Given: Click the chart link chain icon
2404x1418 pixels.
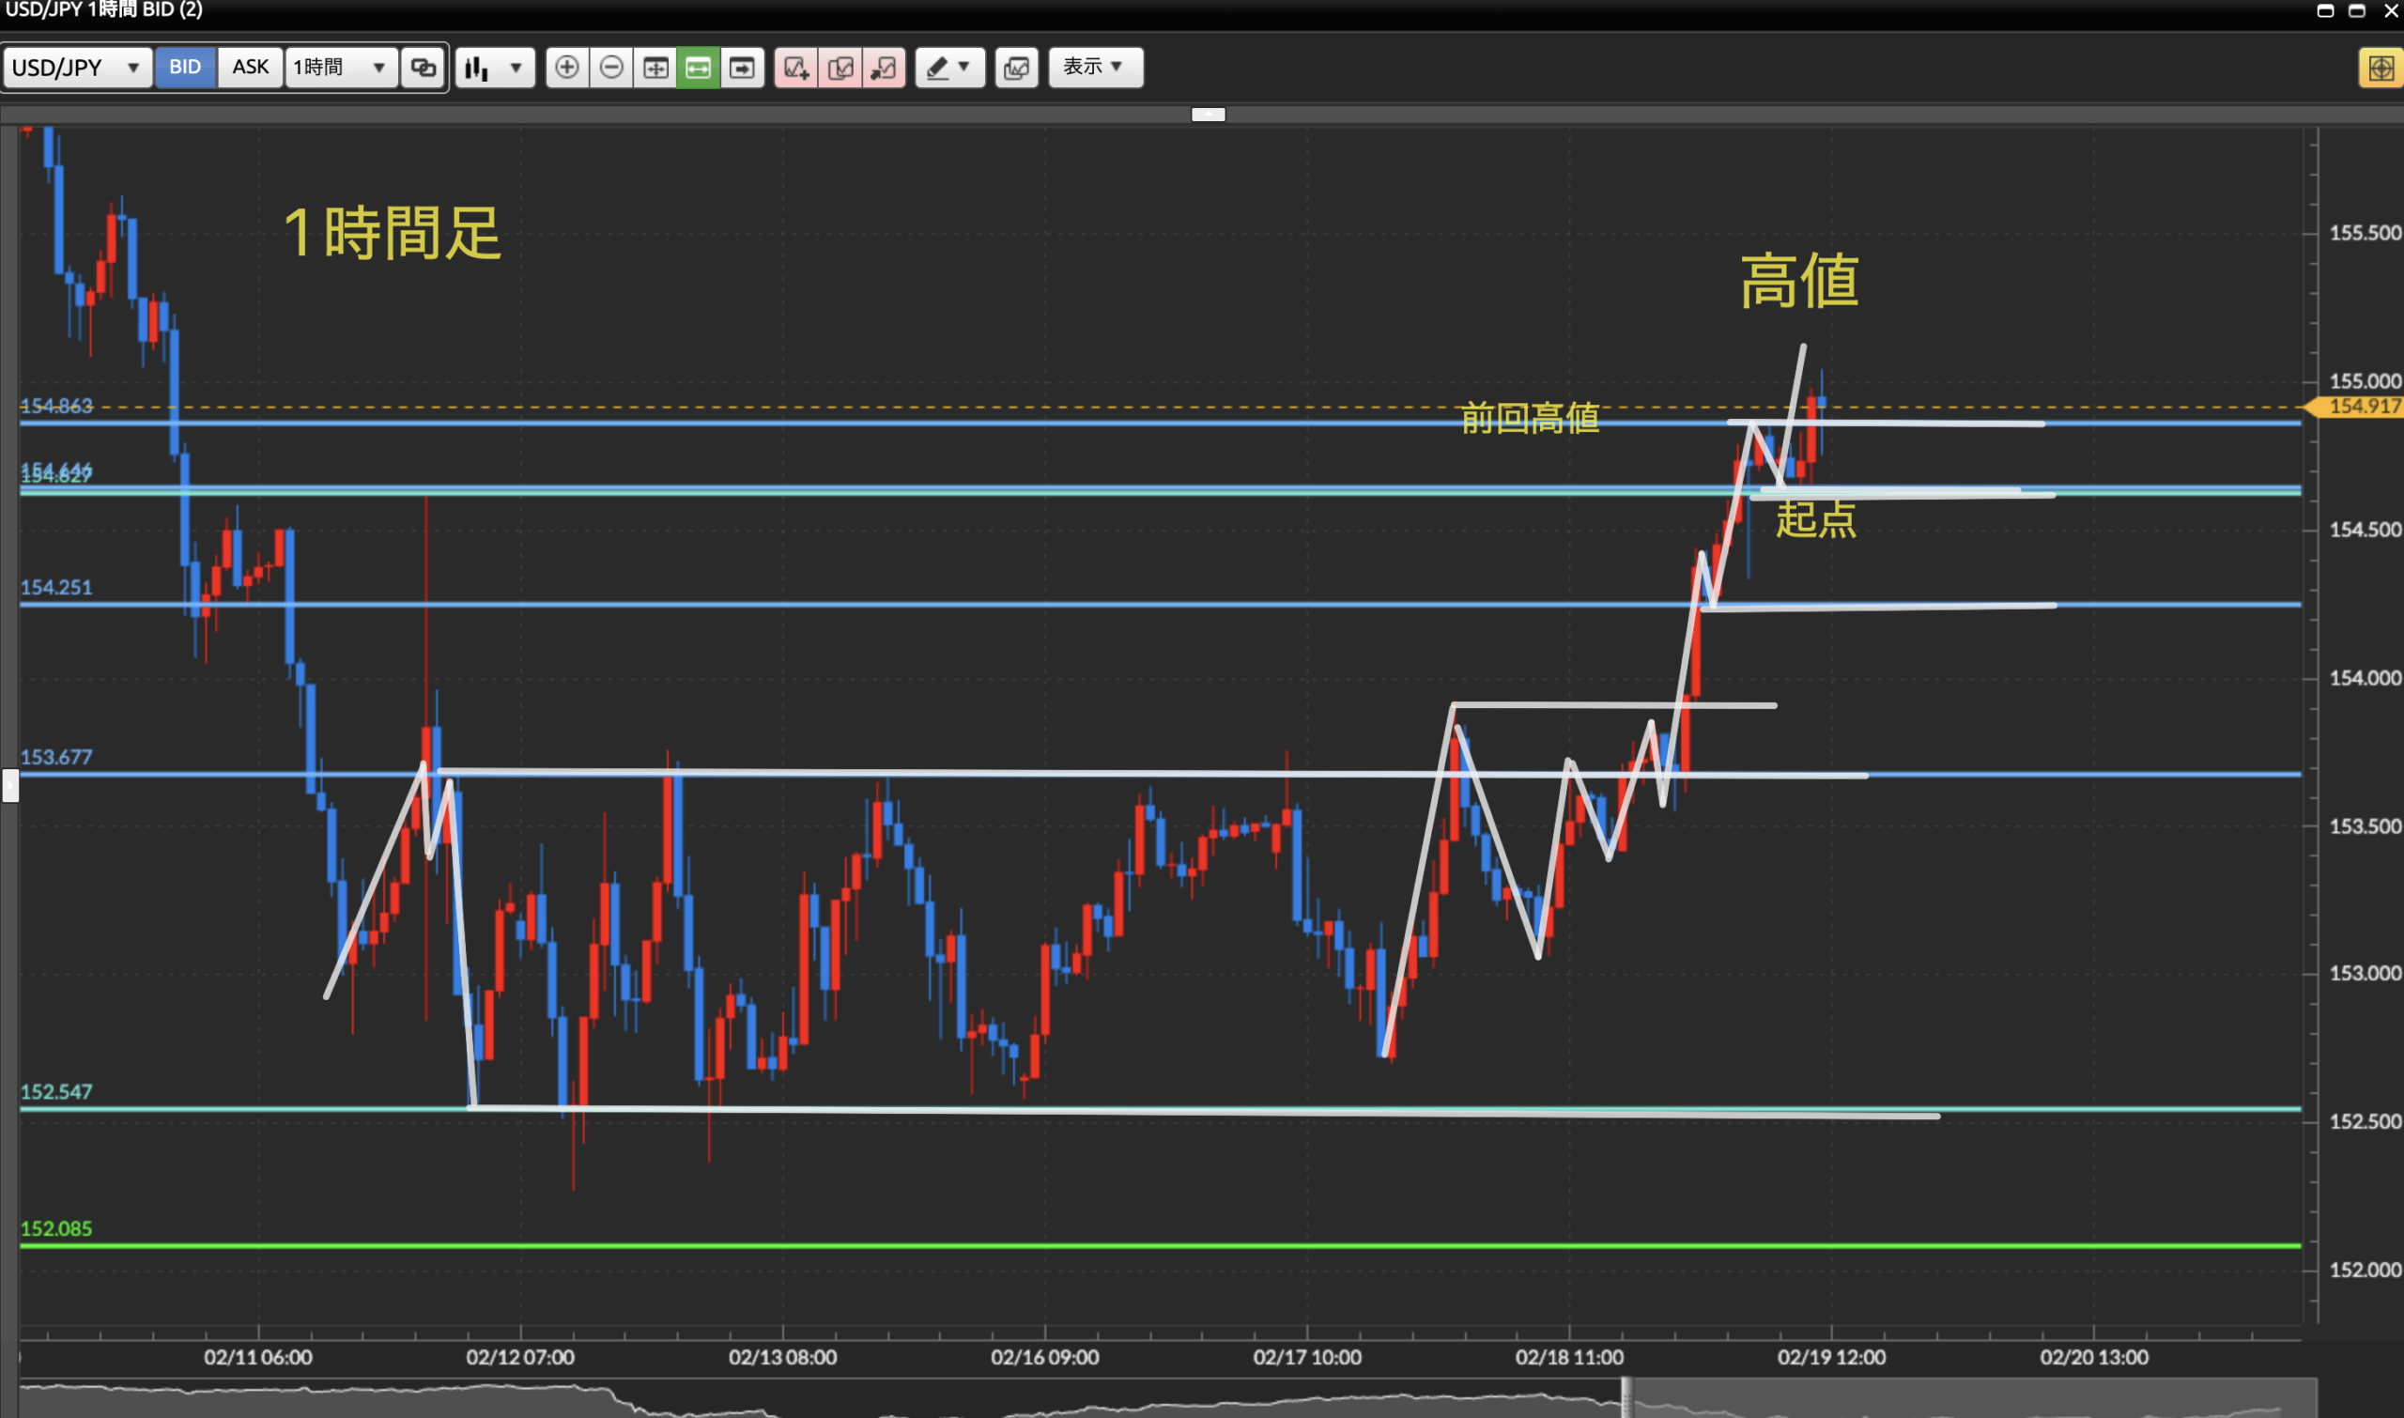Looking at the screenshot, I should point(424,68).
